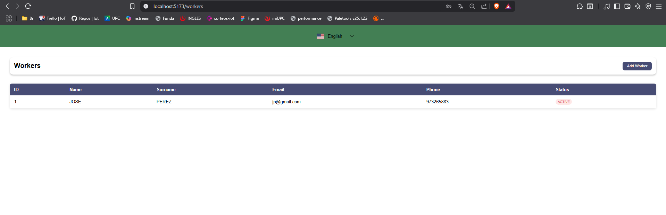The height and width of the screenshot is (215, 666).
Task: Click the address bar URL localhost:5173/workers
Action: (178, 6)
